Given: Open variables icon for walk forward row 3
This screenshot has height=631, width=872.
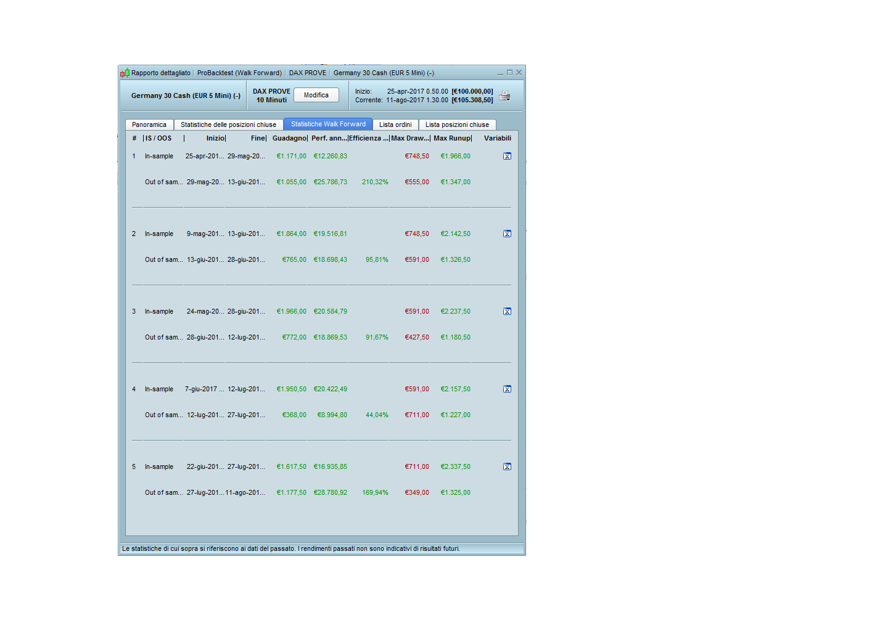Looking at the screenshot, I should (x=507, y=312).
